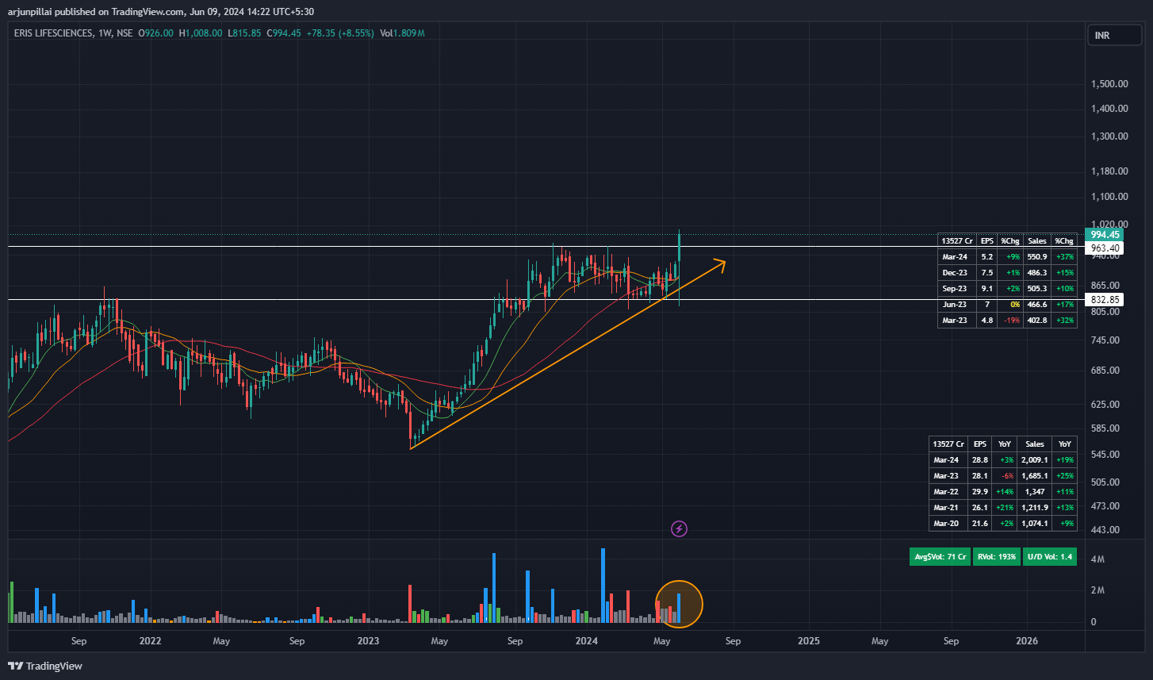Click the +78.35 (+8.55%) change value
Image resolution: width=1153 pixels, height=680 pixels.
pyautogui.click(x=339, y=33)
